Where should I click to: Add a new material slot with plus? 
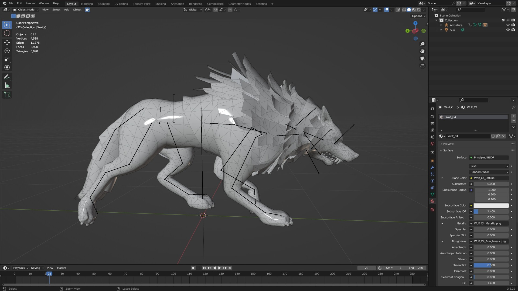(513, 116)
